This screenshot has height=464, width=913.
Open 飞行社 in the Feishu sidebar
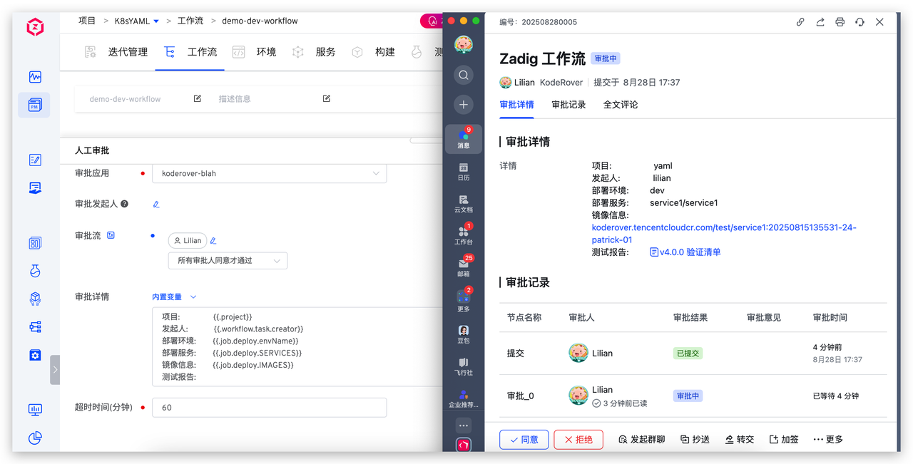[464, 367]
